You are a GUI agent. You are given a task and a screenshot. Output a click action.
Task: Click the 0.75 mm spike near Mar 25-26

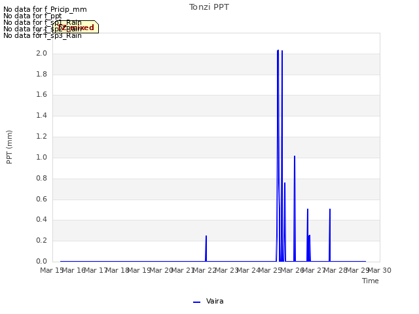285,222
